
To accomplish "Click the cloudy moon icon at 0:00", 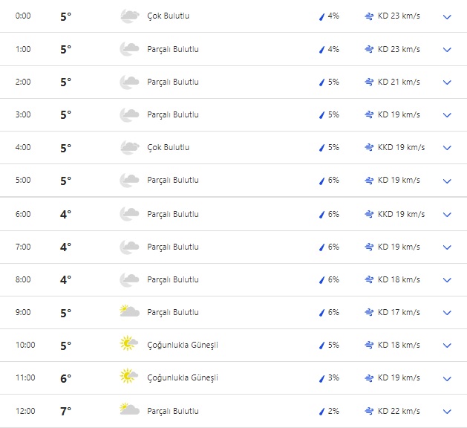I will (x=129, y=16).
